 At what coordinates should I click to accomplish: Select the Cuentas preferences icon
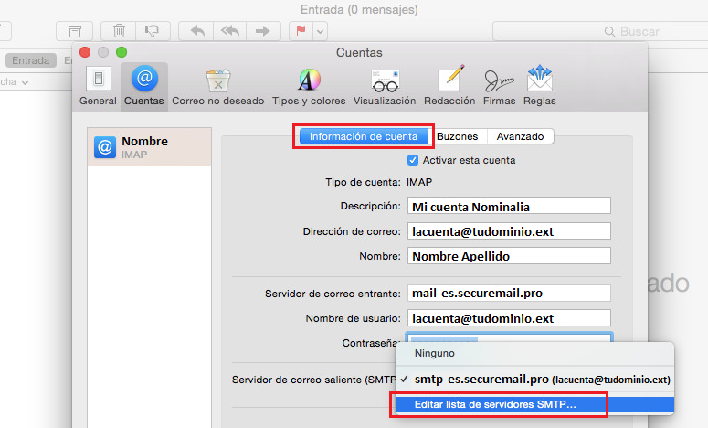[x=143, y=85]
